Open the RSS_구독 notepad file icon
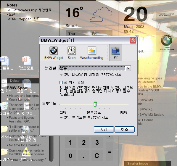Viewport: 177px width, 166px height. click(x=26, y=109)
